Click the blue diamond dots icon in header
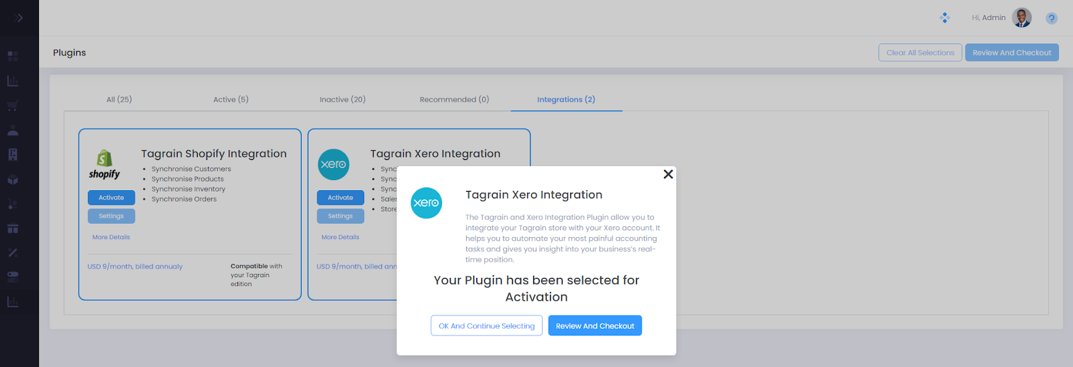1073x367 pixels. tap(945, 17)
